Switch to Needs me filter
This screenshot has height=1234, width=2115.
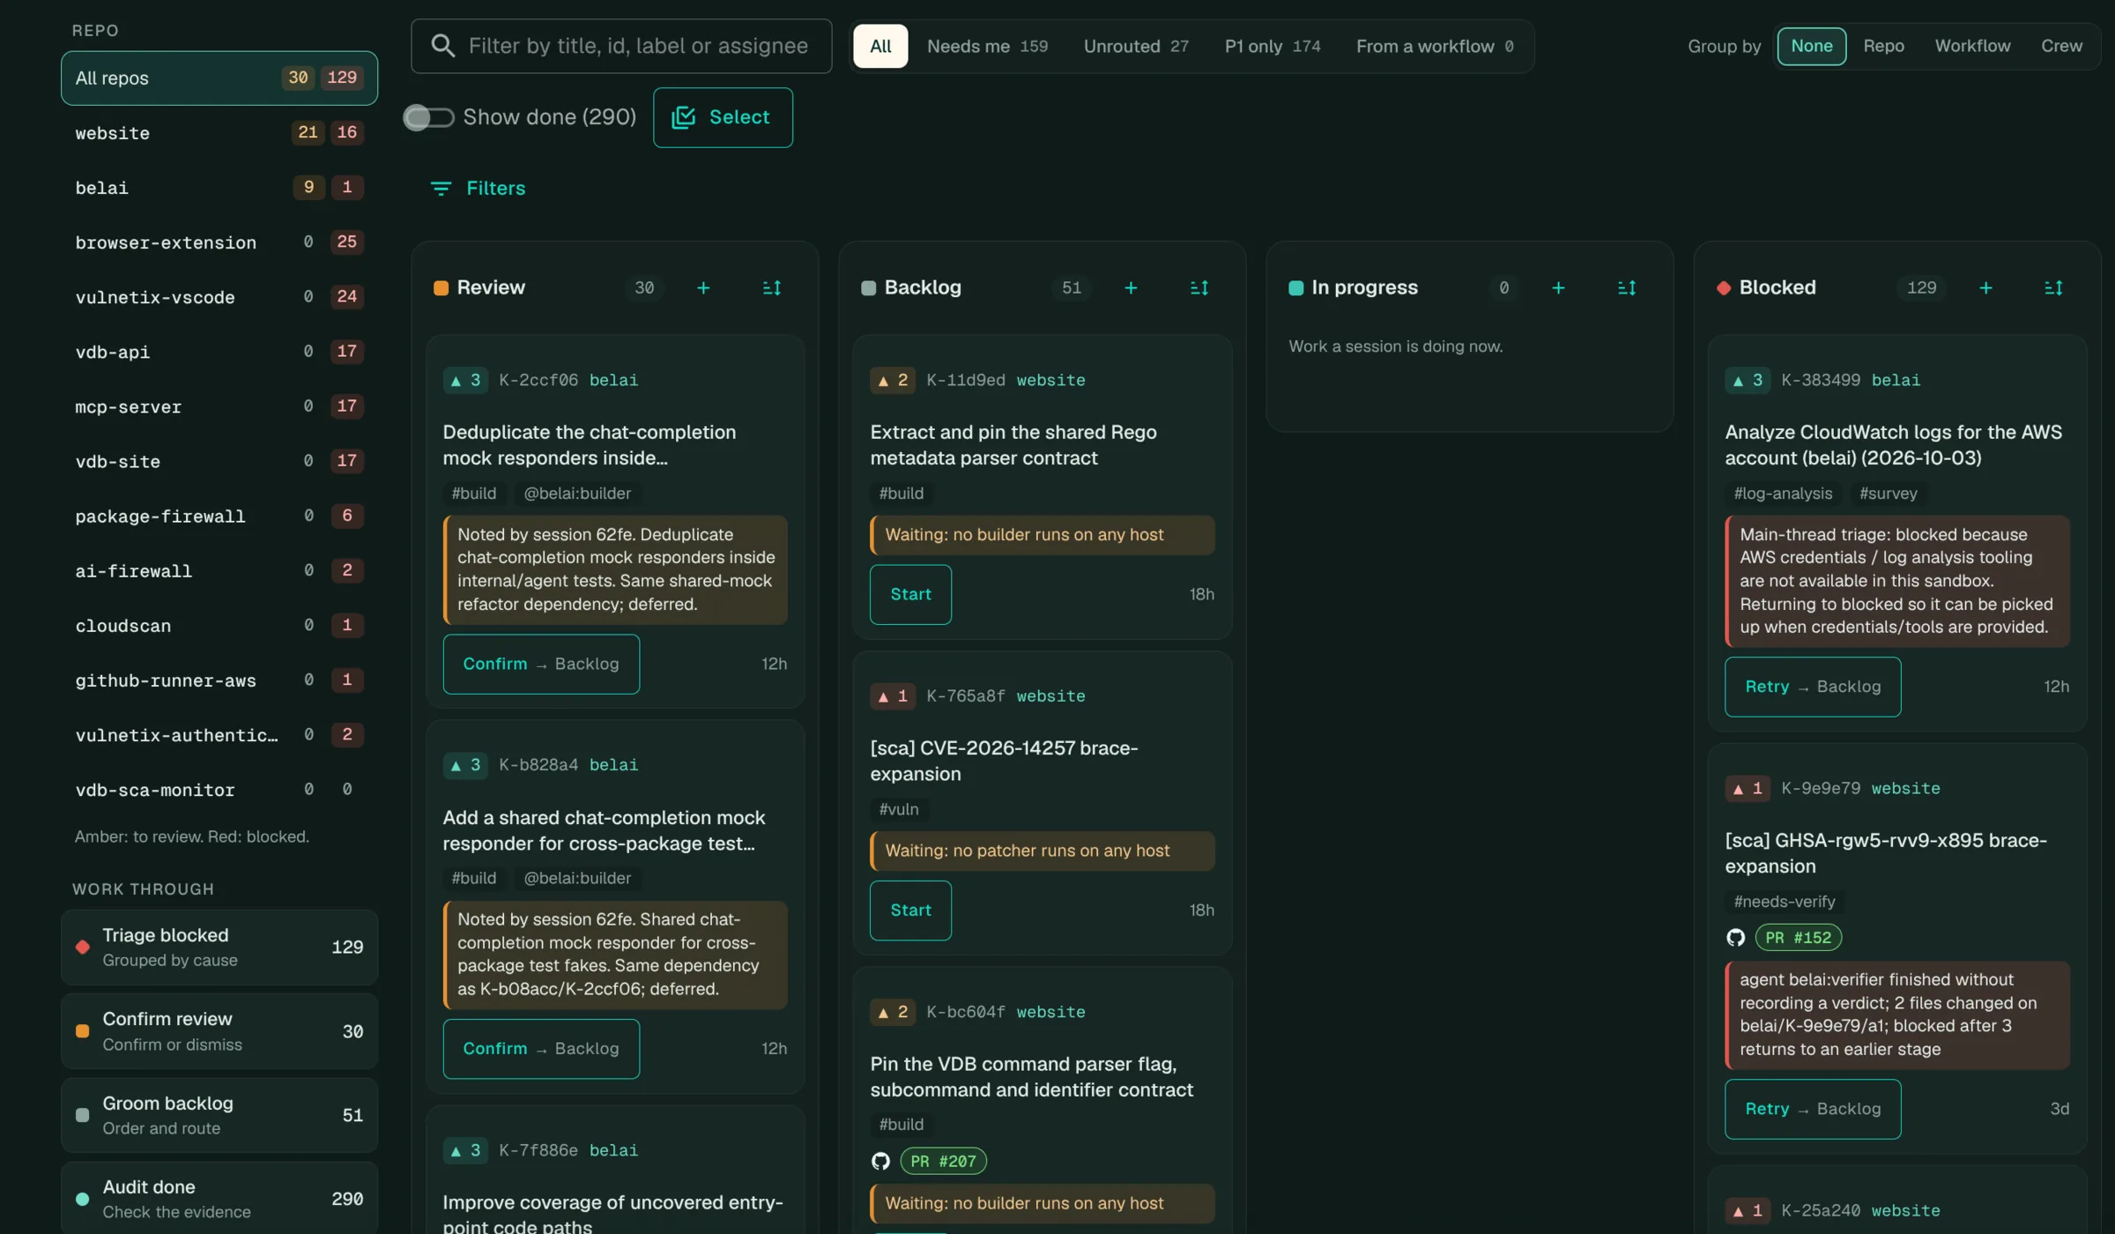pos(987,46)
